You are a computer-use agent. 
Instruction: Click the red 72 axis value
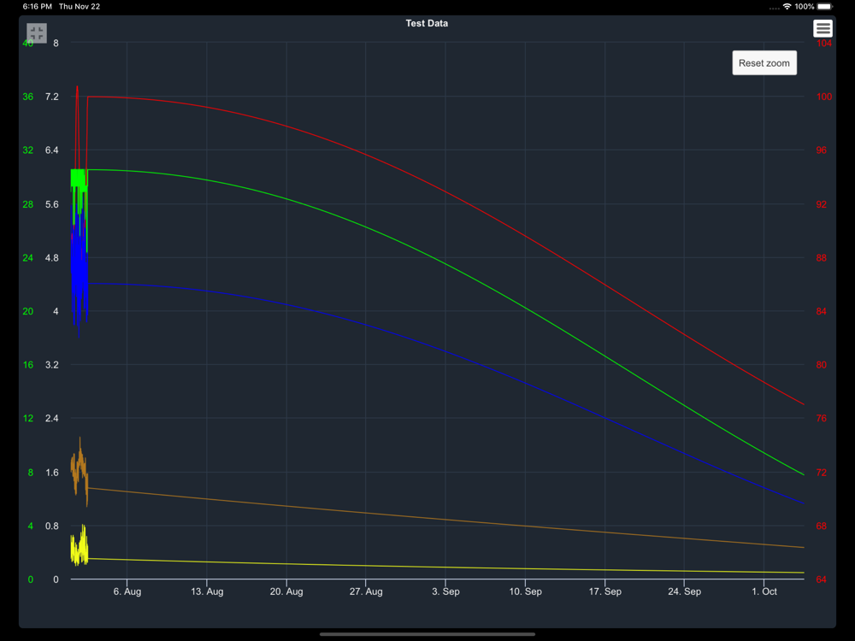[821, 473]
